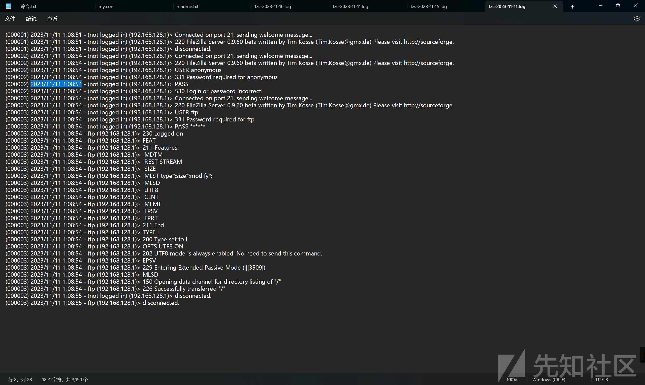Click the vertical scrollbar thumb at right edge
The height and width of the screenshot is (385, 645).
tap(642, 355)
